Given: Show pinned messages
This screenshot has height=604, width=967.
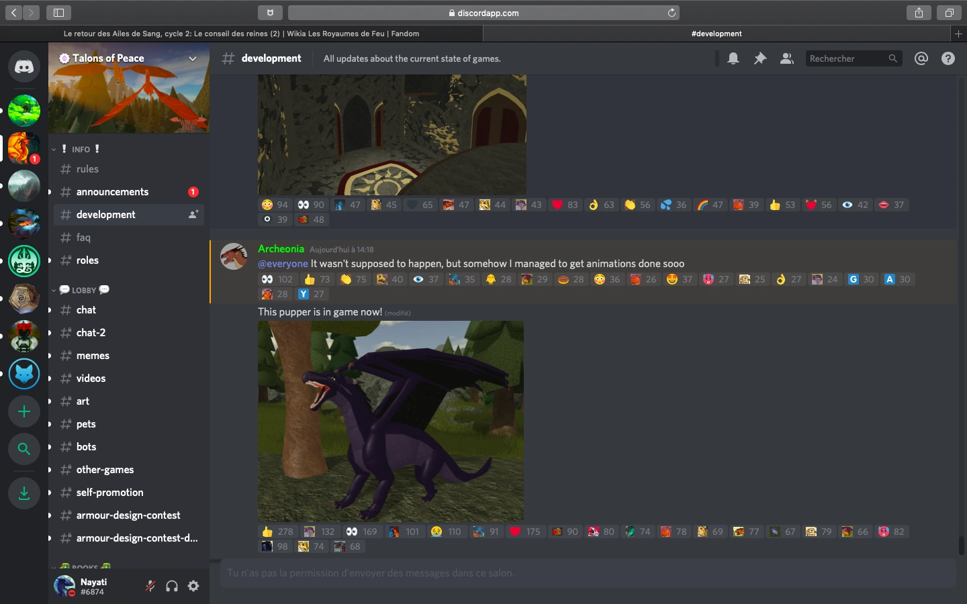Looking at the screenshot, I should click(x=760, y=58).
